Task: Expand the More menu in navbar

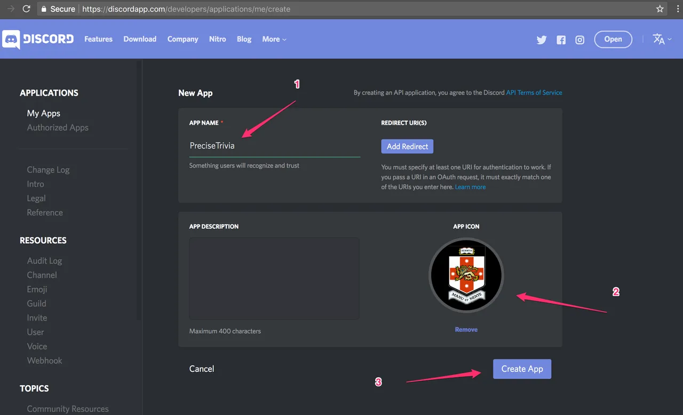Action: point(274,39)
